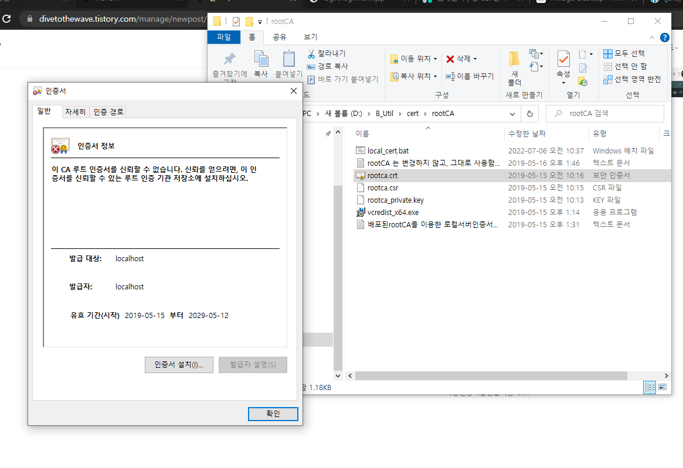Collapse the ribbon with the chevron
683x468 pixels.
pos(652,37)
